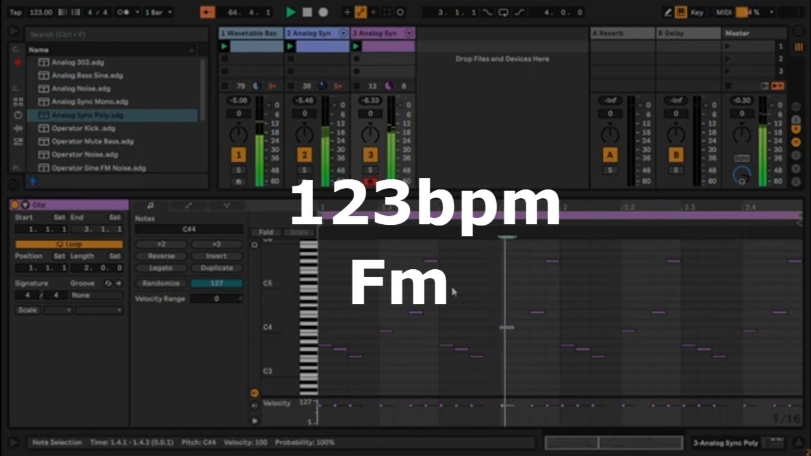Click the Master track pan knob
The width and height of the screenshot is (811, 456).
click(x=742, y=134)
